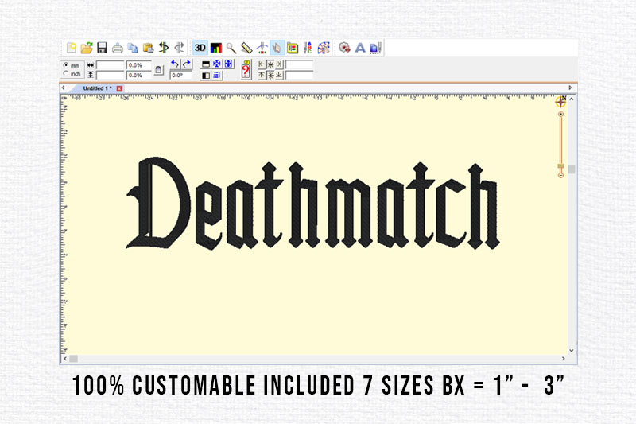Image resolution: width=636 pixels, height=424 pixels.
Task: Click the tab strip left arrow
Action: [63, 88]
